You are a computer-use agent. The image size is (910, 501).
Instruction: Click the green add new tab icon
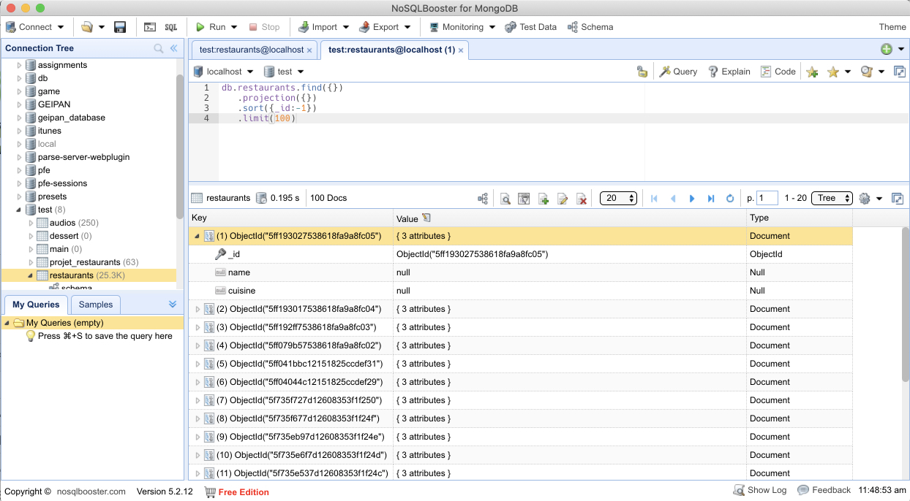[886, 49]
